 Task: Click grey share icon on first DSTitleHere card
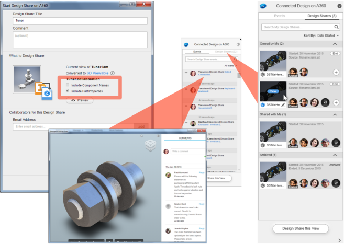pos(263,75)
